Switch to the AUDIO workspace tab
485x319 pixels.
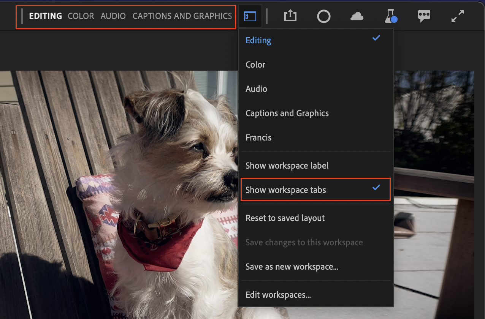point(113,16)
